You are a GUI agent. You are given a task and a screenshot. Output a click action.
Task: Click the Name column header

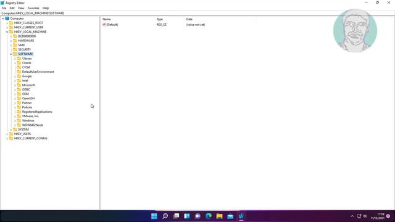tap(107, 19)
